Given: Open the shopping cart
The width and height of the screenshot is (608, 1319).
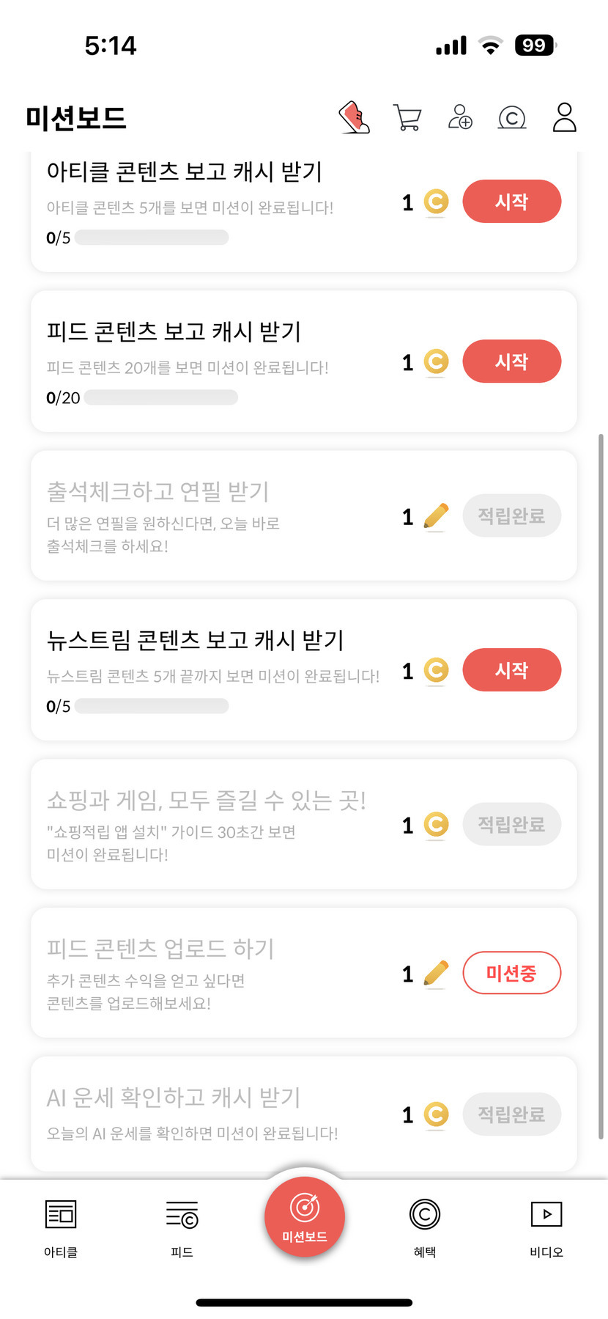Looking at the screenshot, I should tap(407, 117).
